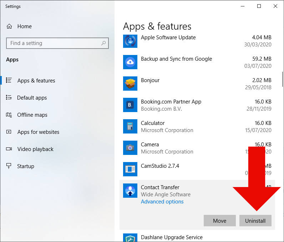Select Booking.com Partner App name
The image size is (284, 242).
[171, 102]
